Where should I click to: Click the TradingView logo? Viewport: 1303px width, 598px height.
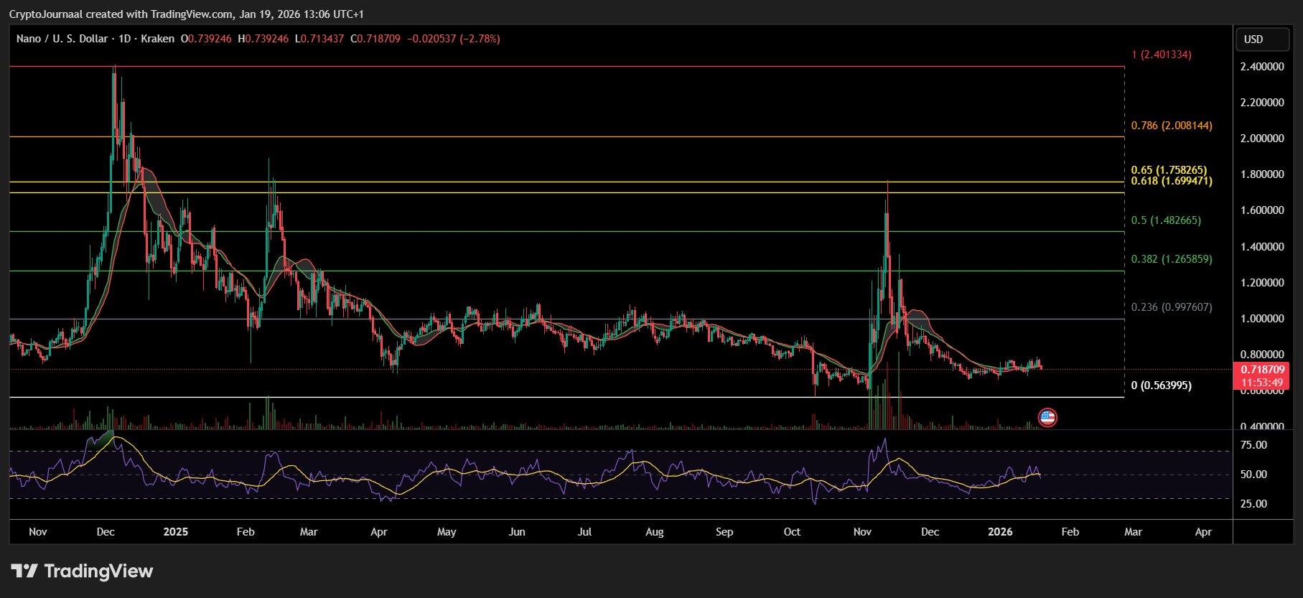(x=82, y=571)
